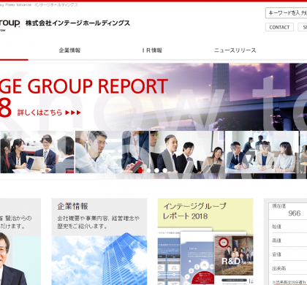Click the 出来高 row label
Viewport: 307px width, 285px height.
pos(278,268)
